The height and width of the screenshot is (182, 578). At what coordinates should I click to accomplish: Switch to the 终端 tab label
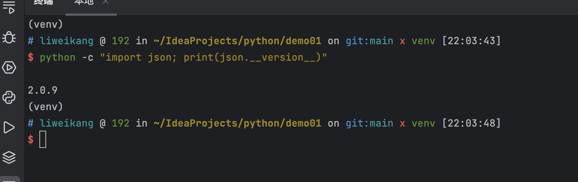pos(43,2)
